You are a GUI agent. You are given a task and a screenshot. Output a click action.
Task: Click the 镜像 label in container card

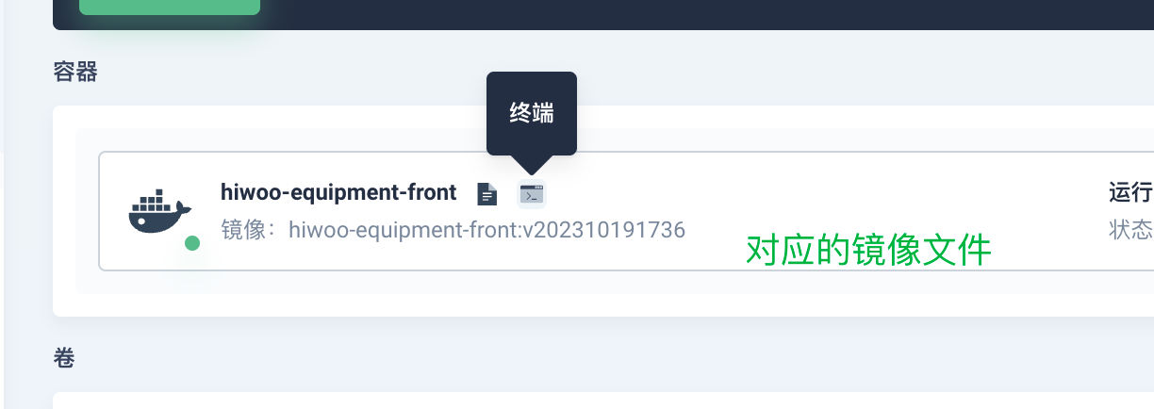pyautogui.click(x=243, y=230)
